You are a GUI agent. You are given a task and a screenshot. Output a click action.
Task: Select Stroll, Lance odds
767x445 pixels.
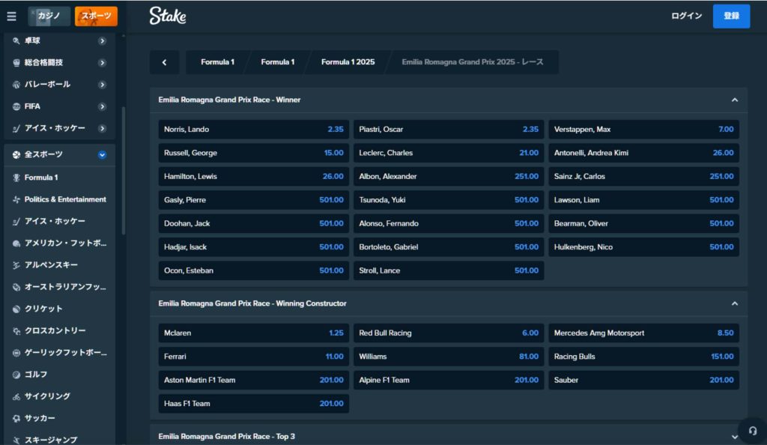449,270
